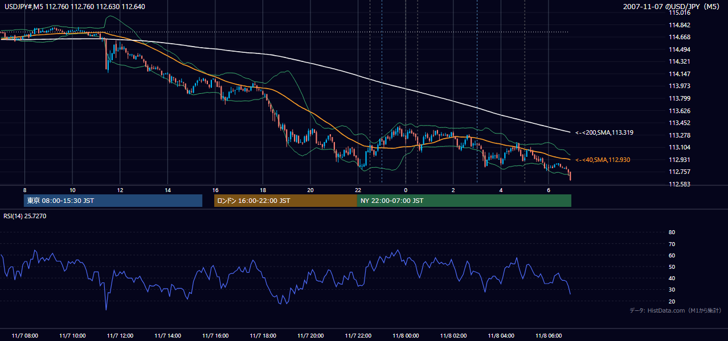Screen dimensions: 728x341
Task: Click the 11/7 18:00 time label
Action: [263, 336]
